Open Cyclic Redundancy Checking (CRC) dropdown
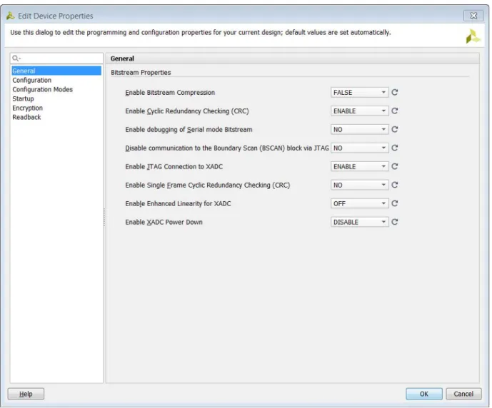The width and height of the screenshot is (492, 408). click(x=360, y=111)
